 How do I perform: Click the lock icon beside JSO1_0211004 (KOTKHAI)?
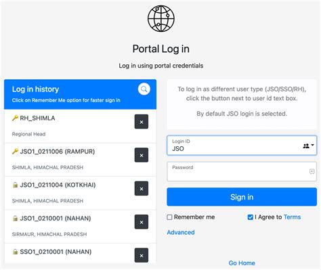(15, 185)
